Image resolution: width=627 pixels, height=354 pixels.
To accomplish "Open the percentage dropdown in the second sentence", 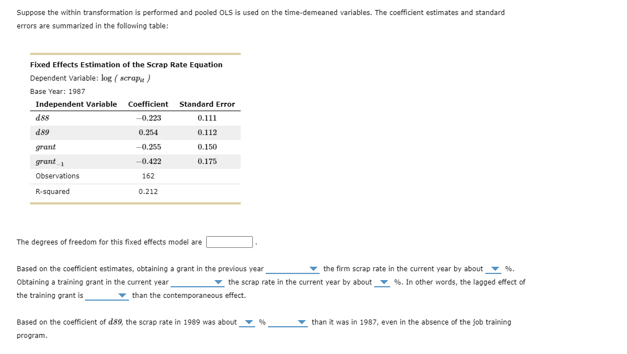I will click(383, 282).
